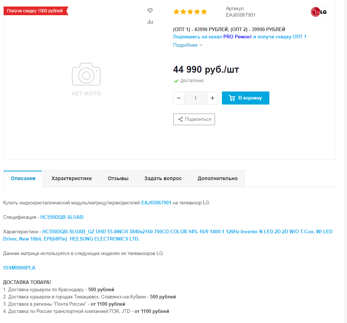Click the five-star rating
This screenshot has width=347, height=323.
(190, 12)
